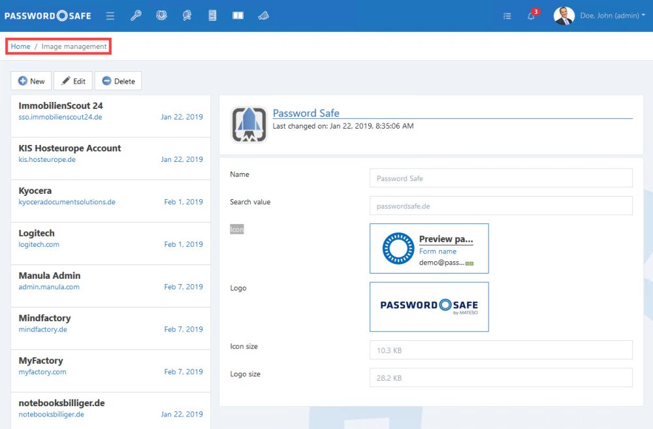Select the Kyocera entry
The width and height of the screenshot is (653, 429).
[x=111, y=201]
